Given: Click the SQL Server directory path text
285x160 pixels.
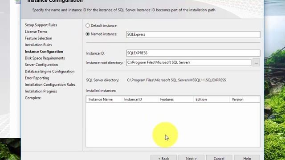Looking at the screenshot, I should [176, 80].
